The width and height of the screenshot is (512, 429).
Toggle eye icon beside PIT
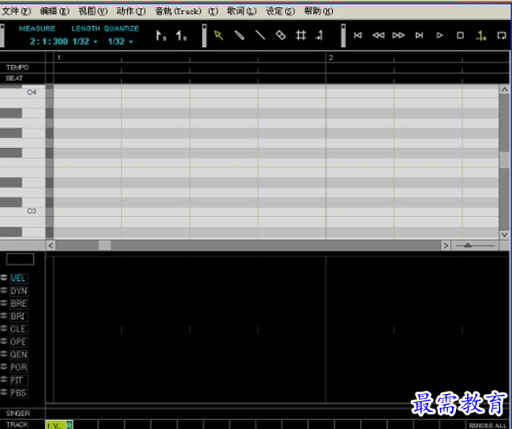pyautogui.click(x=4, y=379)
